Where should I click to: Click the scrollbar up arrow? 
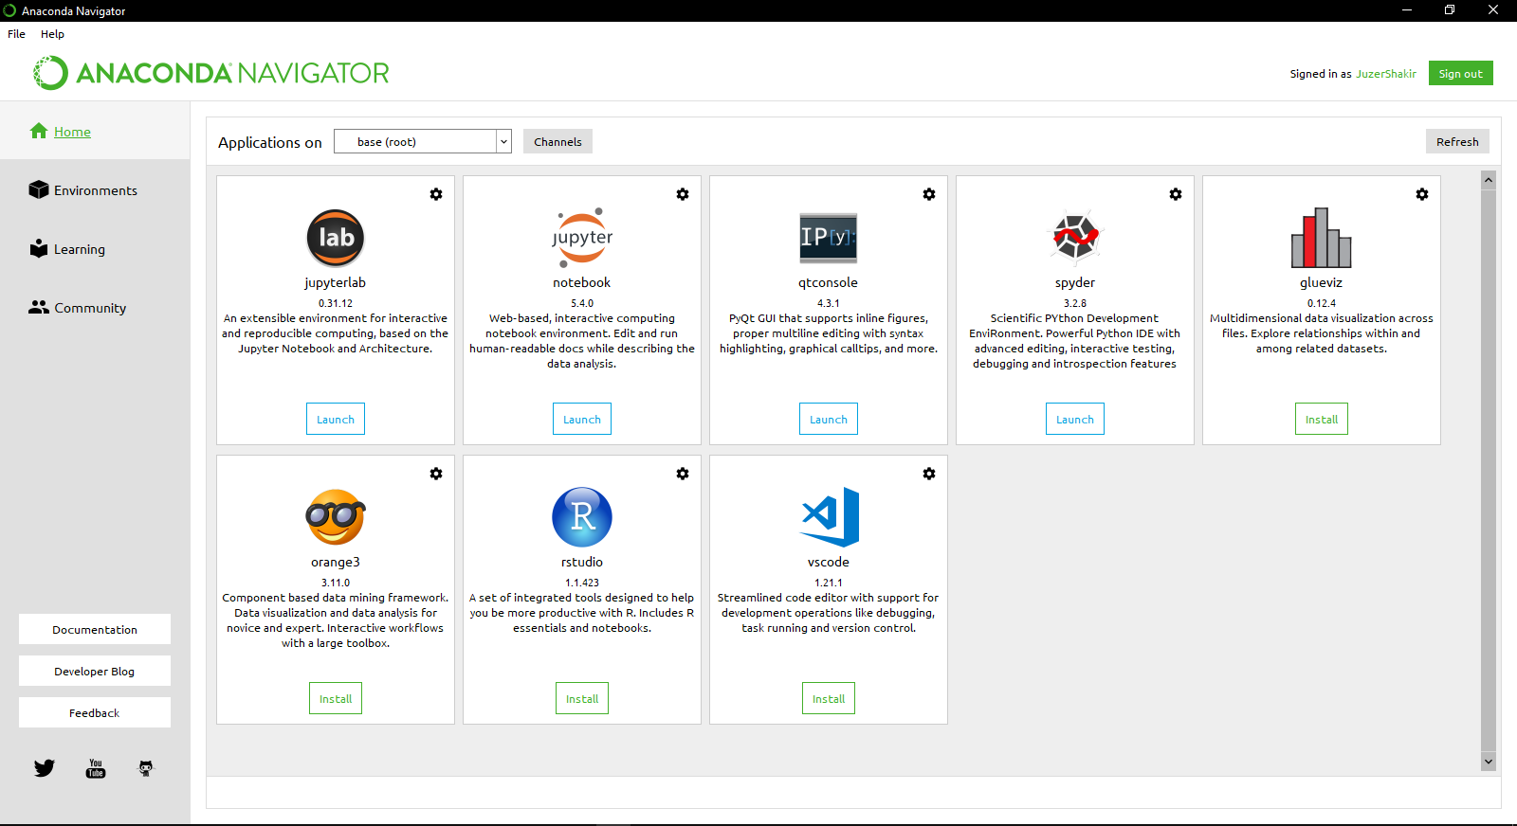[x=1489, y=180]
